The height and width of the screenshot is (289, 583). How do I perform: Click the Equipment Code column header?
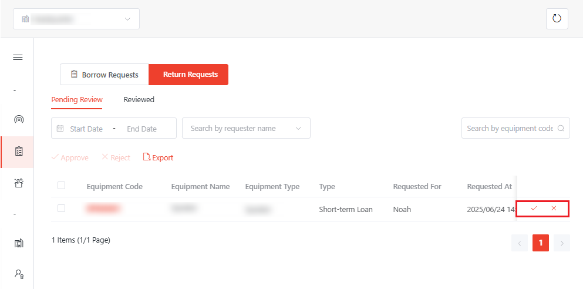pos(114,187)
